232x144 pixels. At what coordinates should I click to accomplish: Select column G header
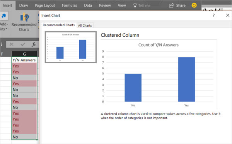[x=24, y=54]
